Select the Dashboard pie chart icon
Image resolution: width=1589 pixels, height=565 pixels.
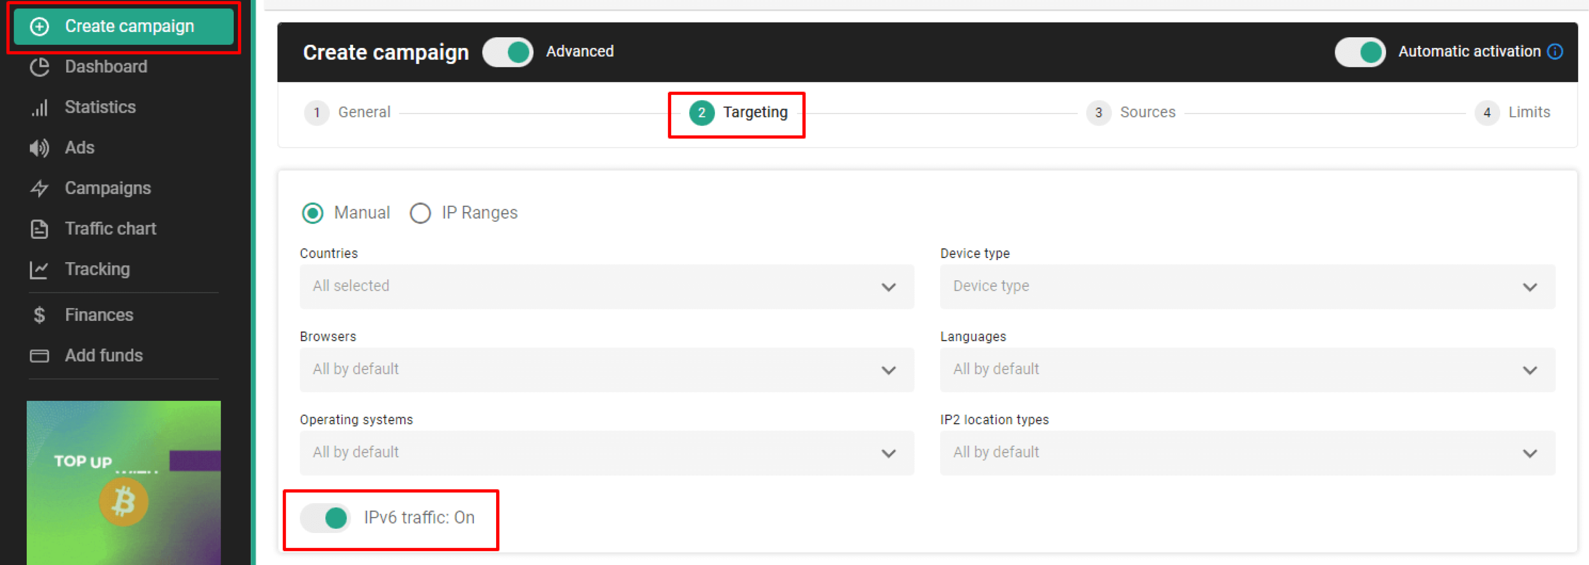[x=39, y=66]
